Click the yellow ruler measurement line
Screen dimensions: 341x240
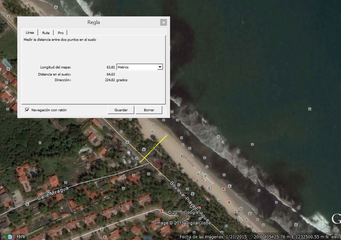(x=153, y=149)
